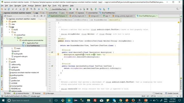Open the Event Log
184x103 pixels.
158,94
